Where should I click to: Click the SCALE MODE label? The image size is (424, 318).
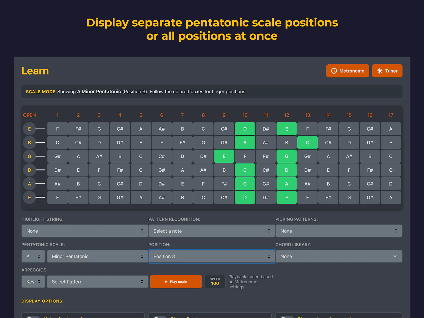coord(41,92)
